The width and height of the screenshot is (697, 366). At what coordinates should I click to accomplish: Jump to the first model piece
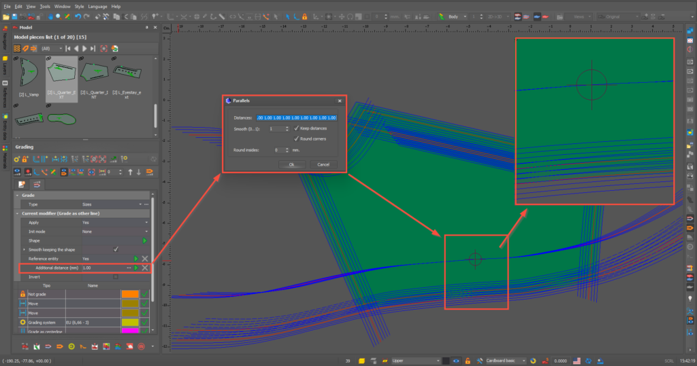67,49
